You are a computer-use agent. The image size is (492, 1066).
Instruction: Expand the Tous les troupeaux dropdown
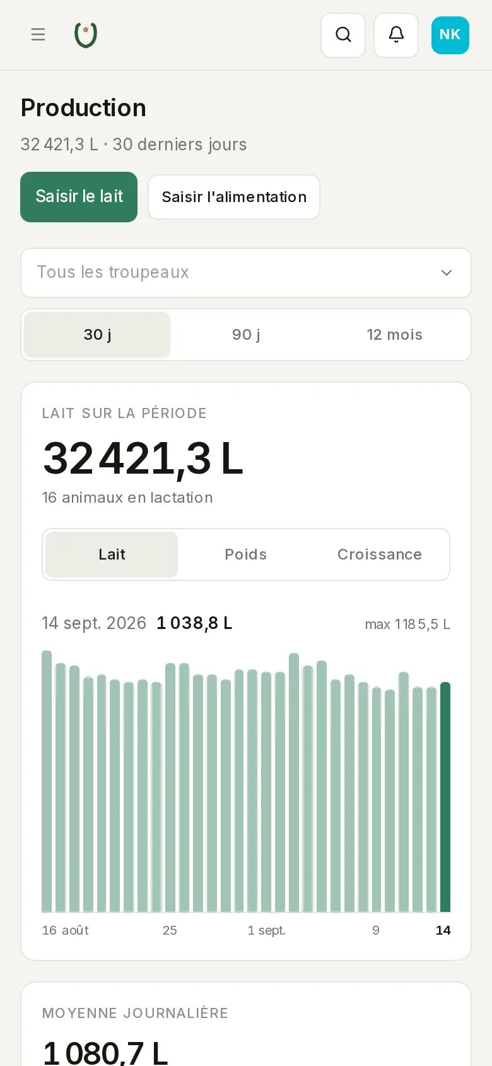tap(246, 273)
